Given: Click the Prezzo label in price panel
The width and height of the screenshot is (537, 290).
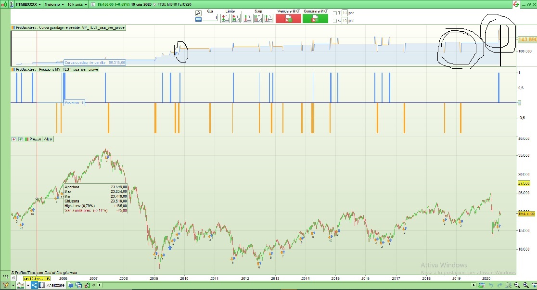Looking at the screenshot, I should [x=35, y=139].
